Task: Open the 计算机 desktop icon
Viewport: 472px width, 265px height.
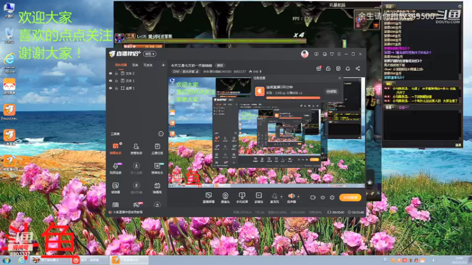Action: [x=9, y=10]
